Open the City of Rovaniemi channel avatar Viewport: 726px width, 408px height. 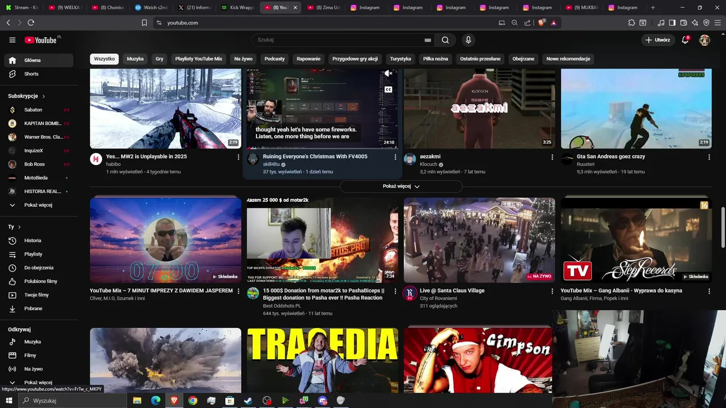pyautogui.click(x=410, y=294)
